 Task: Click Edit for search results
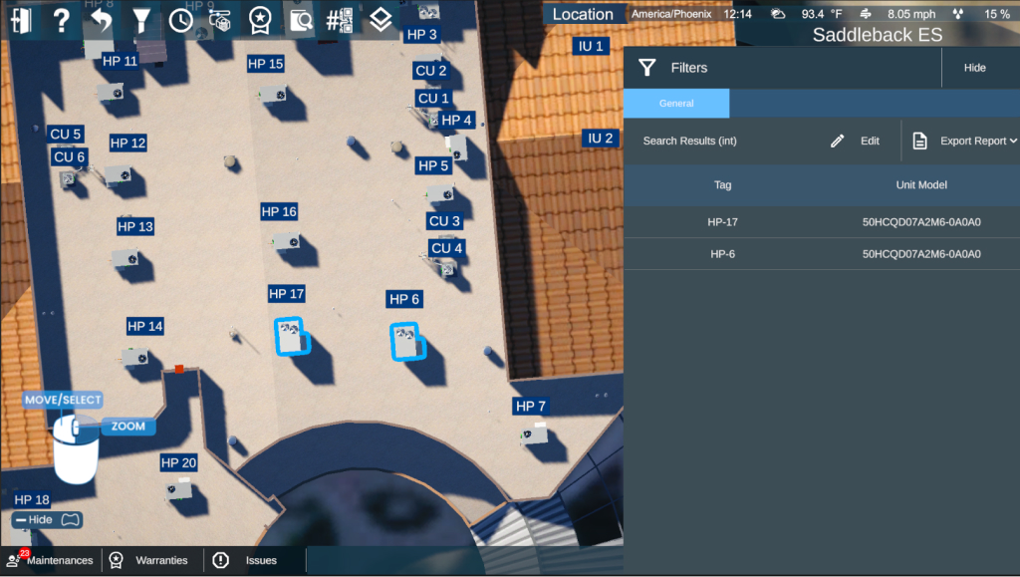tap(856, 142)
